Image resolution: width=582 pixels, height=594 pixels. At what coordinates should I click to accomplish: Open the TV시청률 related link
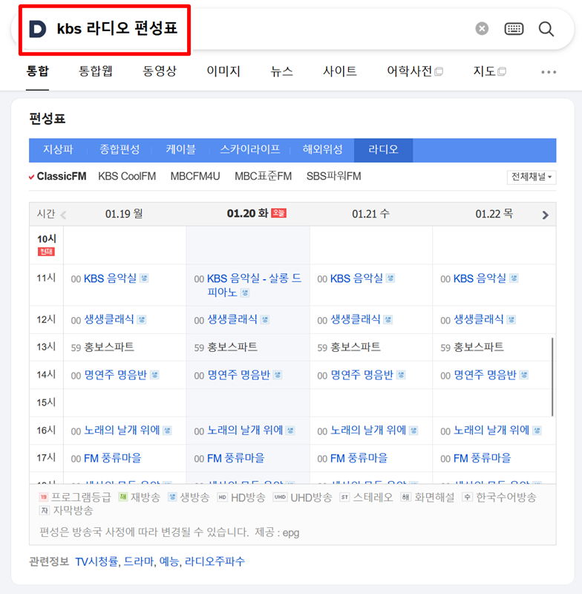click(97, 561)
